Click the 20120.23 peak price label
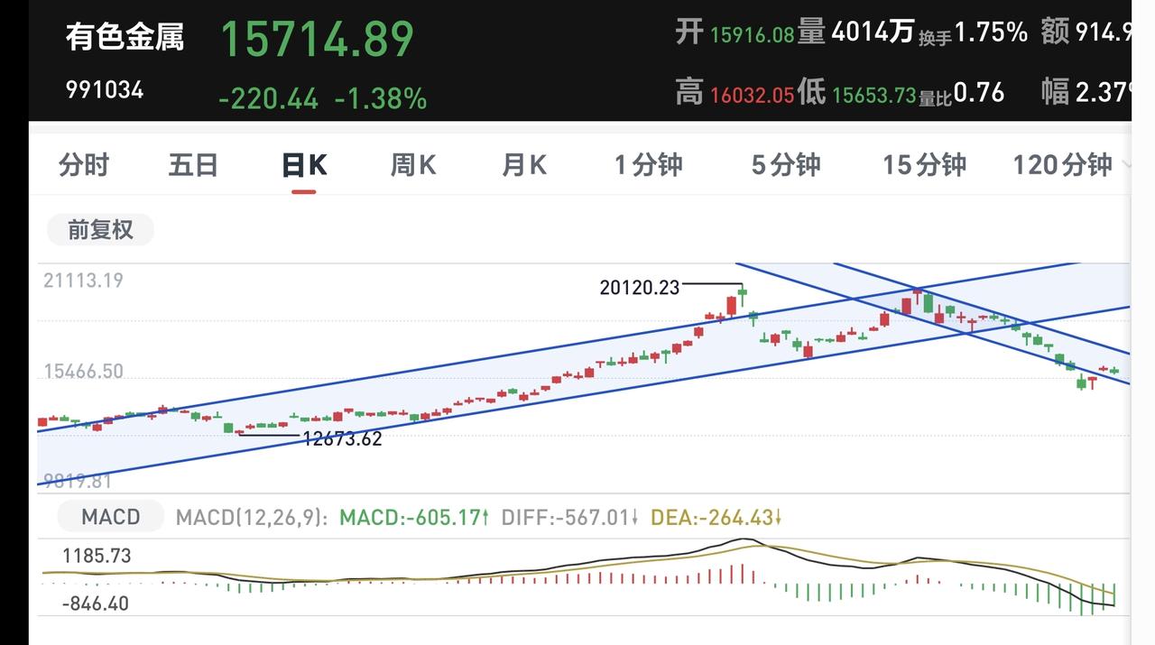The width and height of the screenshot is (1155, 645). [x=638, y=287]
